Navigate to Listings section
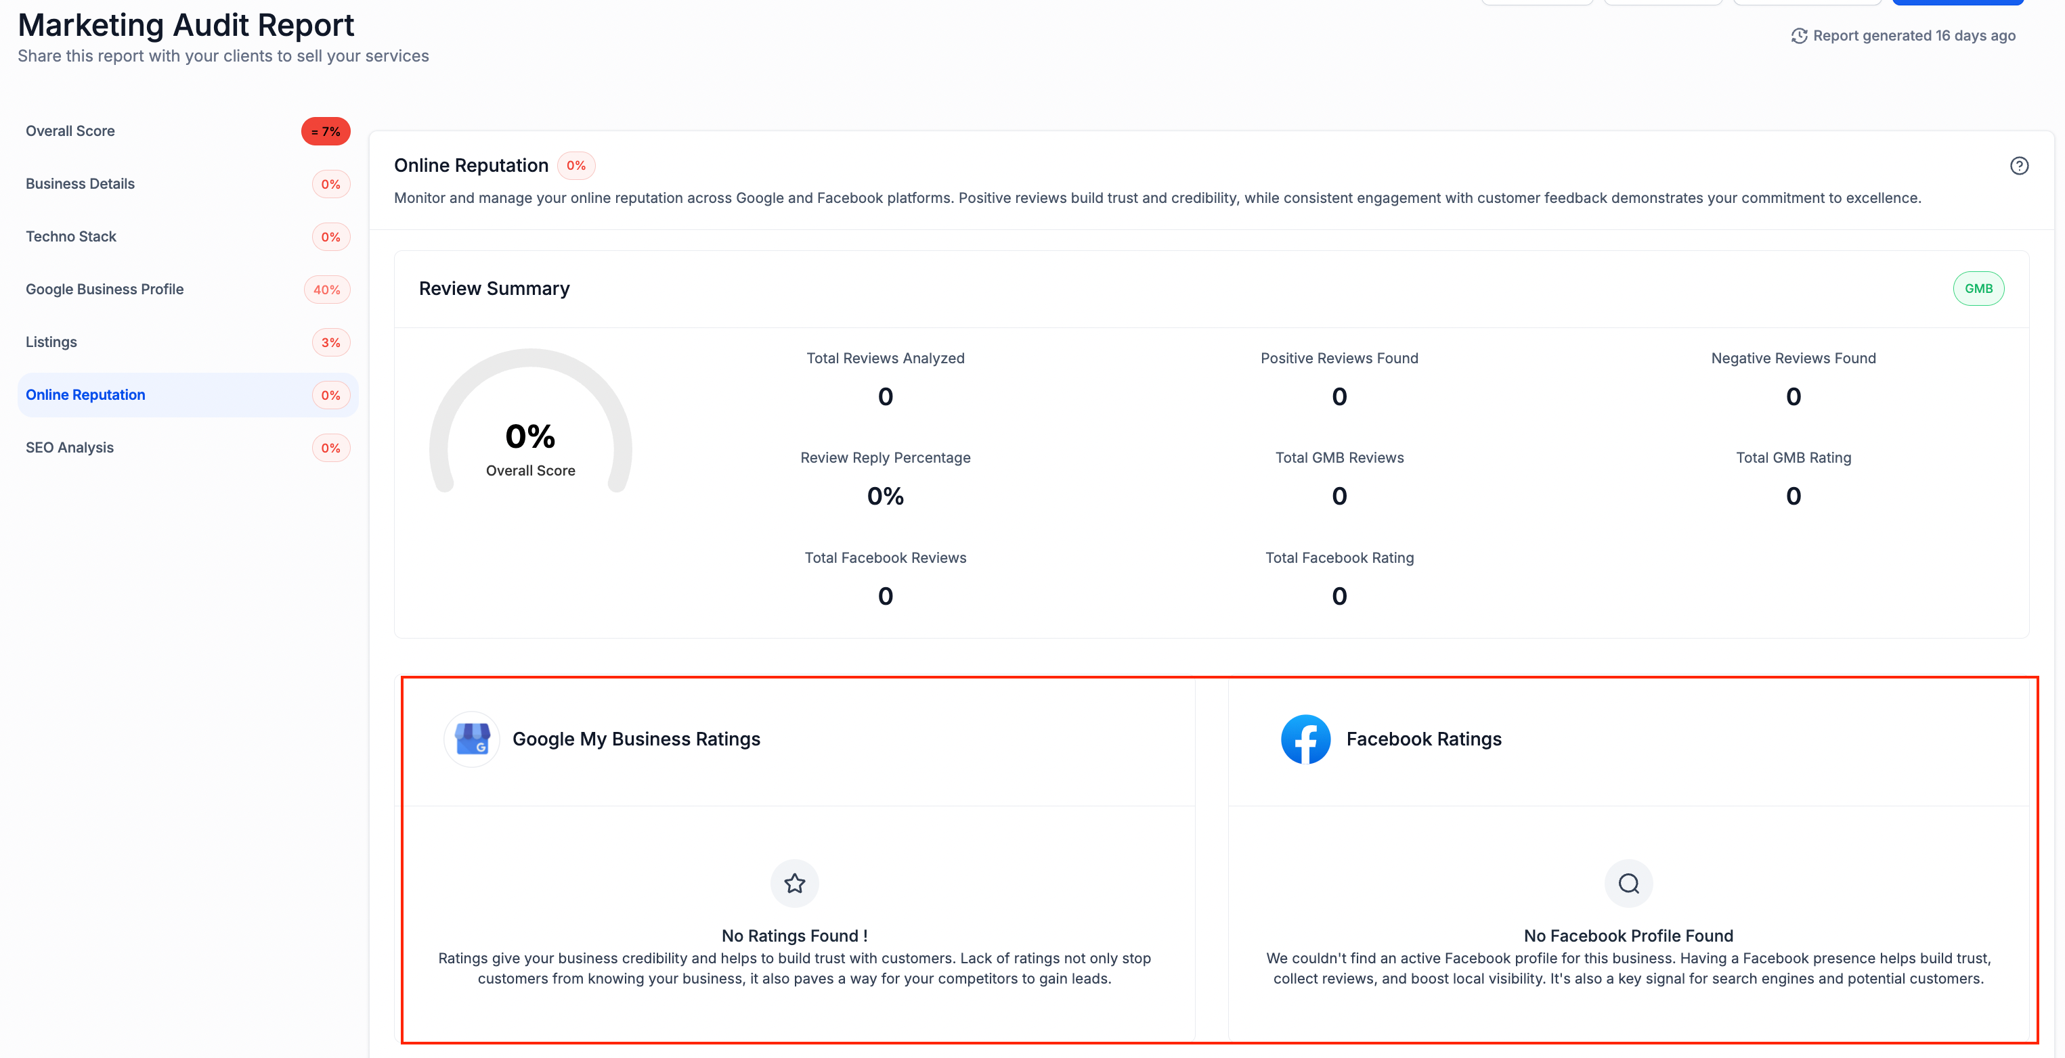 point(51,342)
